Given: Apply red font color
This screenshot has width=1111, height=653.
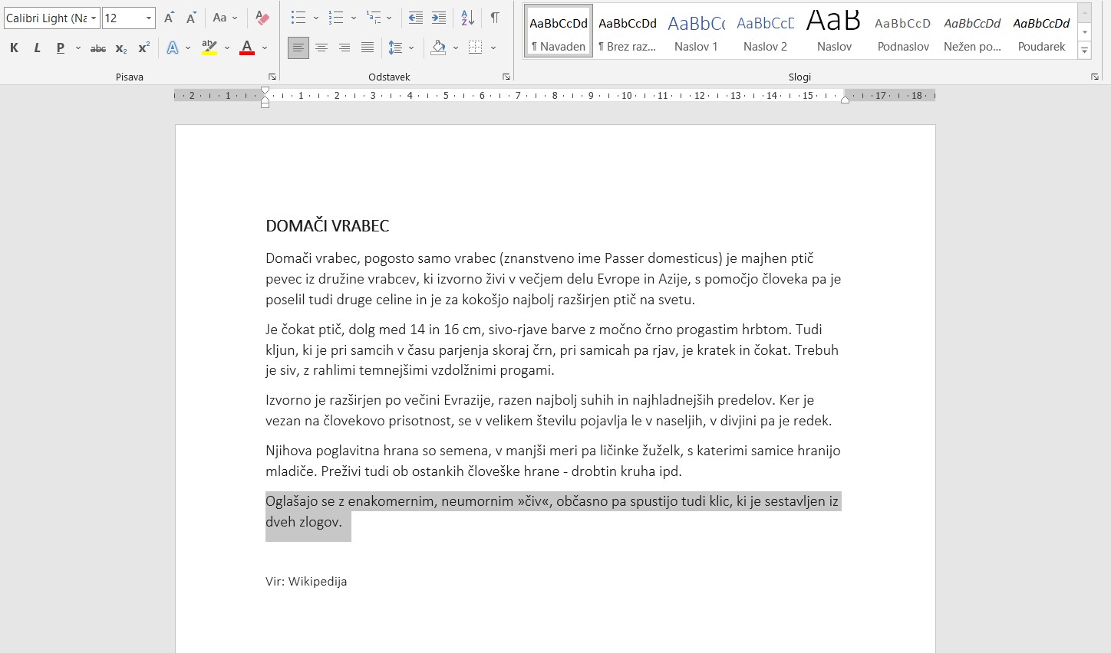Looking at the screenshot, I should tap(247, 48).
